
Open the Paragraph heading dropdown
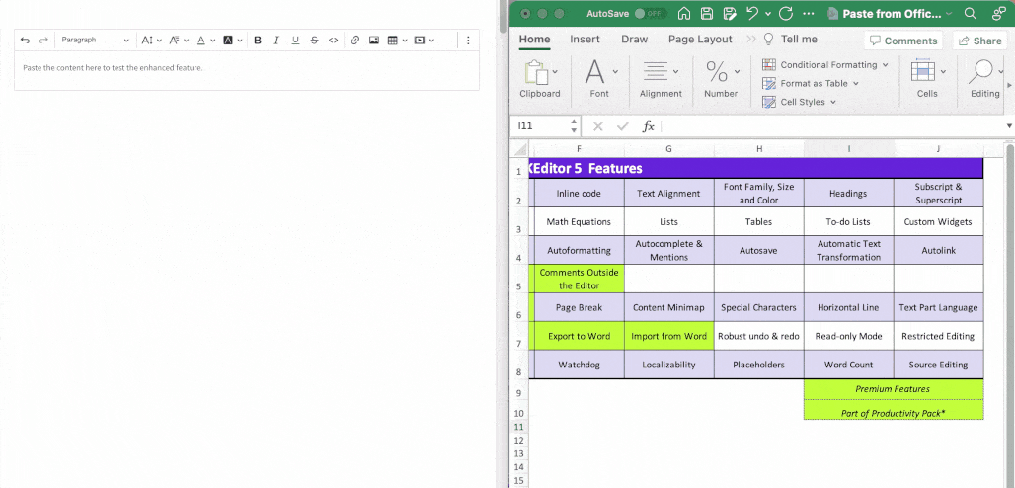point(95,41)
